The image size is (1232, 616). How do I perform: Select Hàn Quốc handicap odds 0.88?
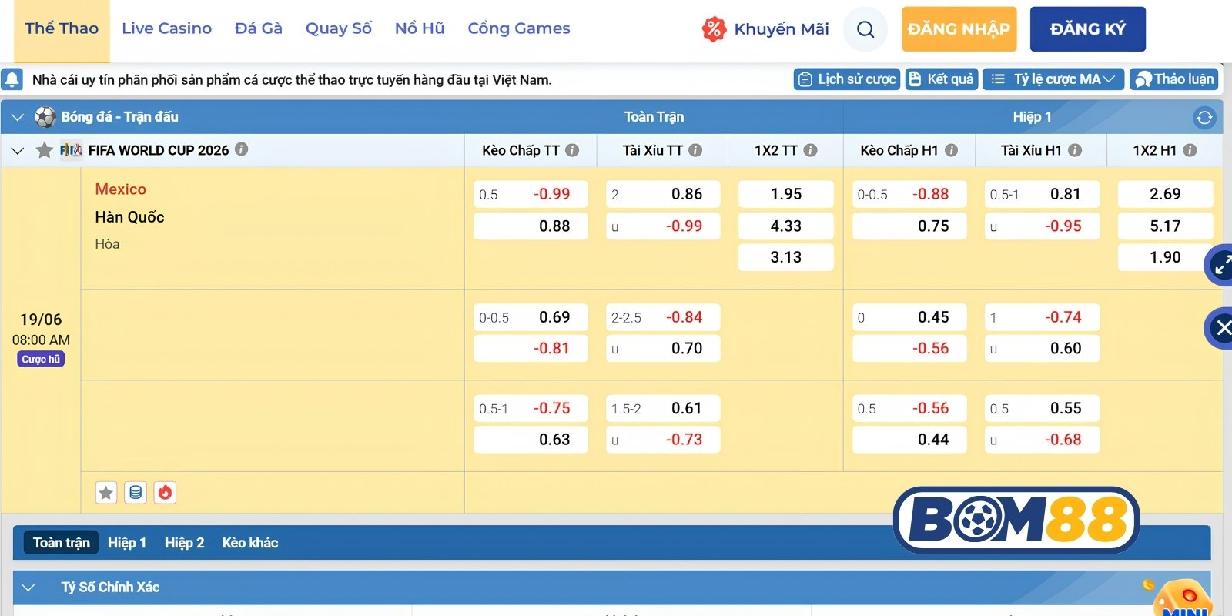click(531, 226)
